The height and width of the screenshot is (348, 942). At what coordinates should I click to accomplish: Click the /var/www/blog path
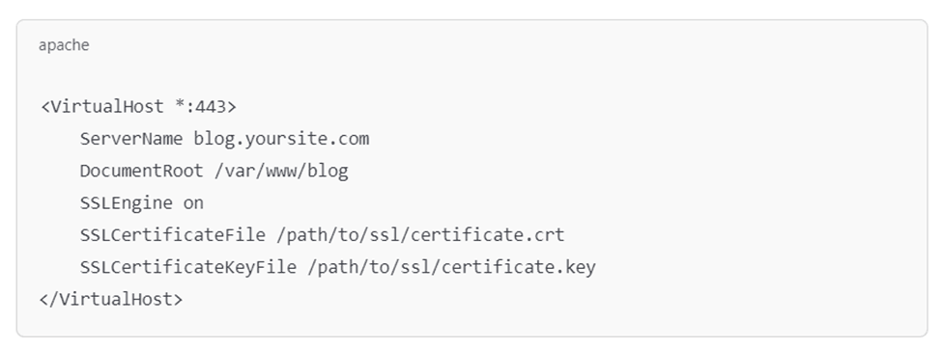tap(281, 172)
